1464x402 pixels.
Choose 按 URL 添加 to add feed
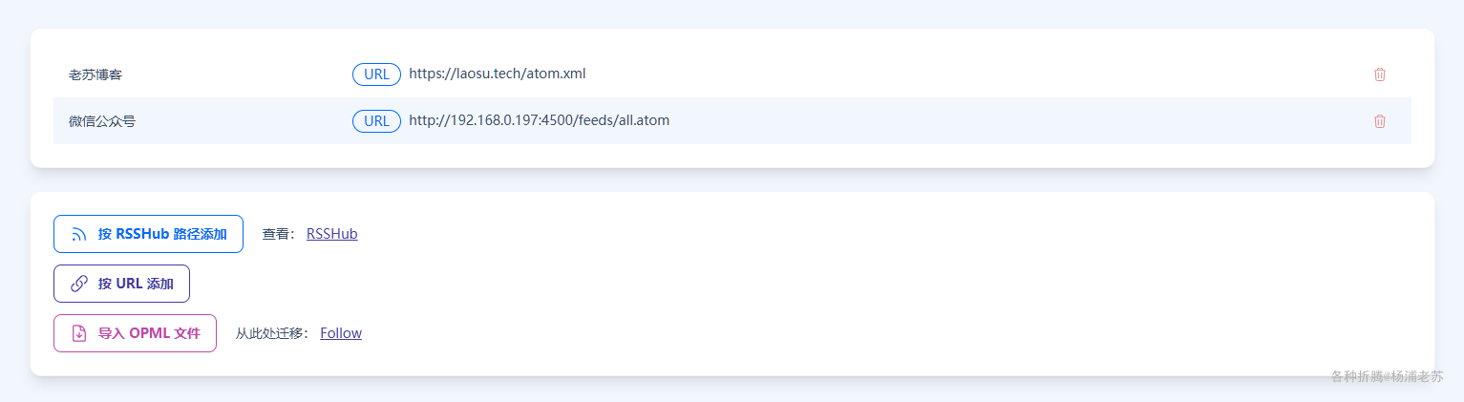[x=121, y=284]
